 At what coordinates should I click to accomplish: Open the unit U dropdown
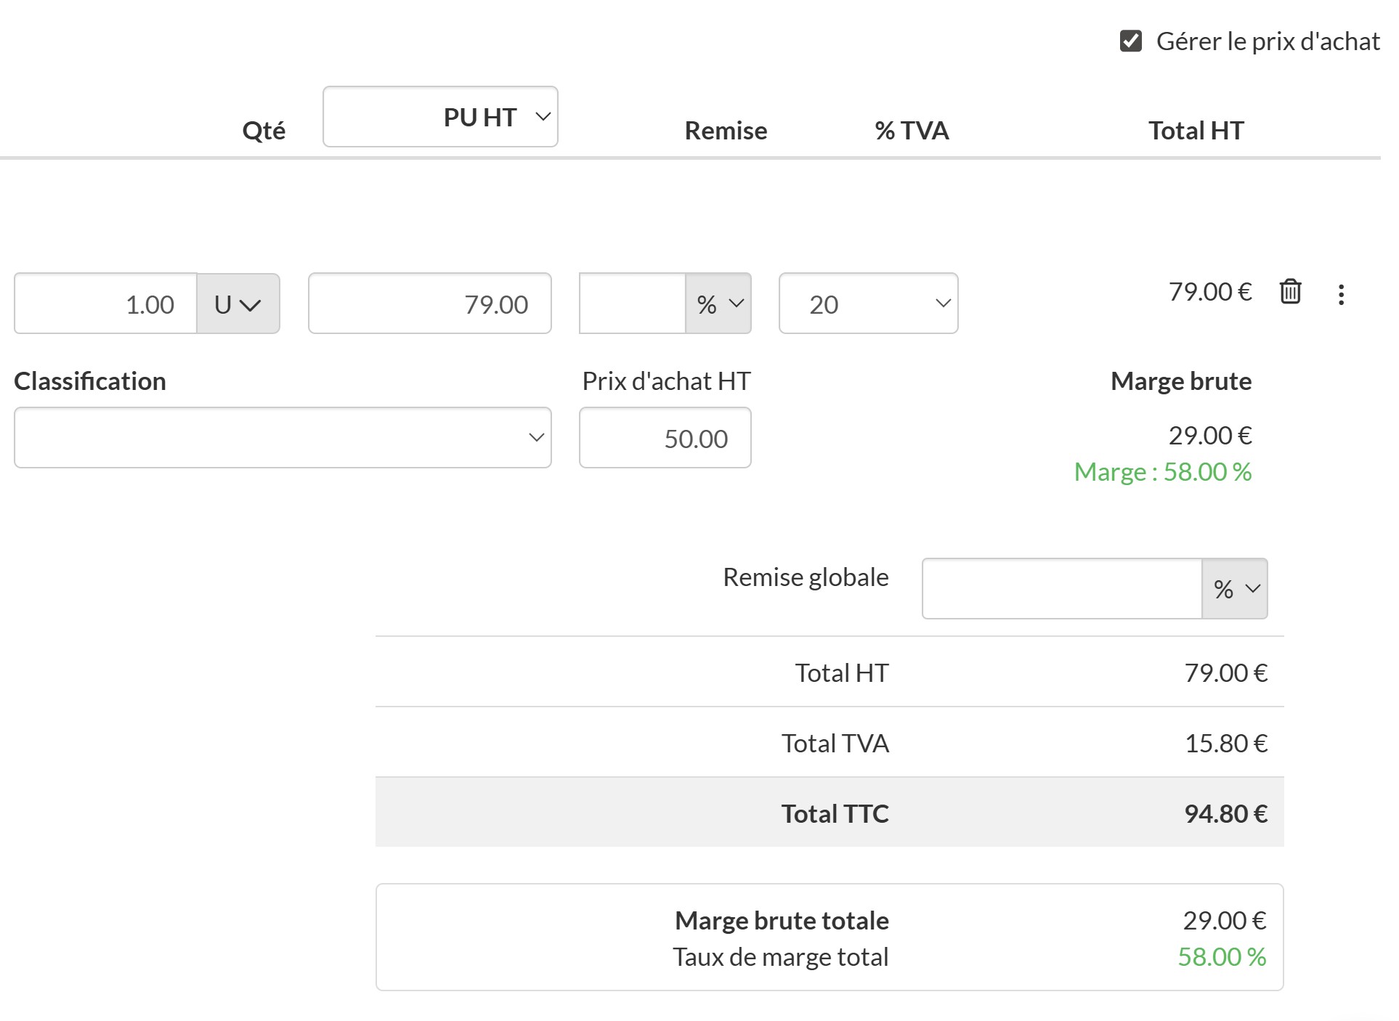coord(238,304)
